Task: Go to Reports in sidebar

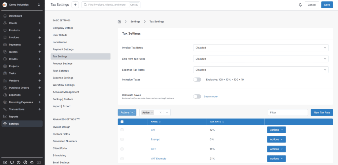Action: point(14,116)
